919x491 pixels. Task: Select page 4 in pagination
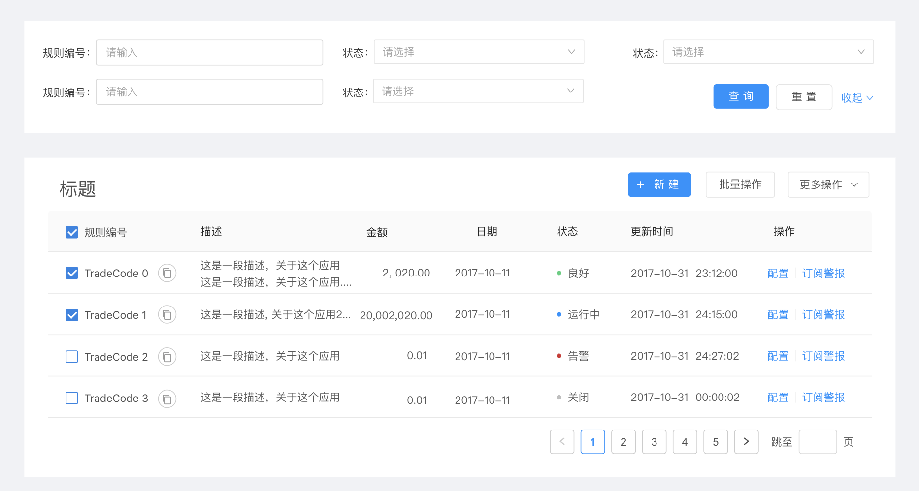685,441
